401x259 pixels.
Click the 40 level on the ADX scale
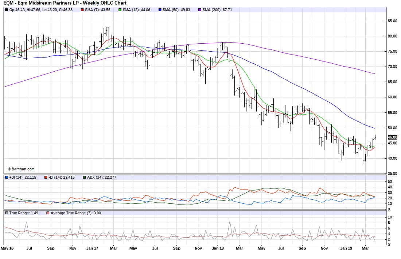[x=390, y=187]
